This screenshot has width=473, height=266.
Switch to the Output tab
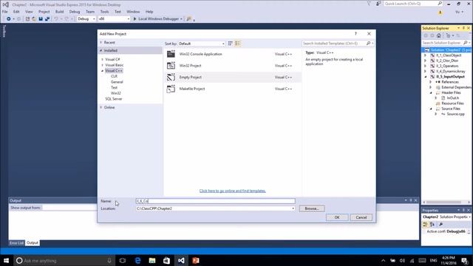33,243
